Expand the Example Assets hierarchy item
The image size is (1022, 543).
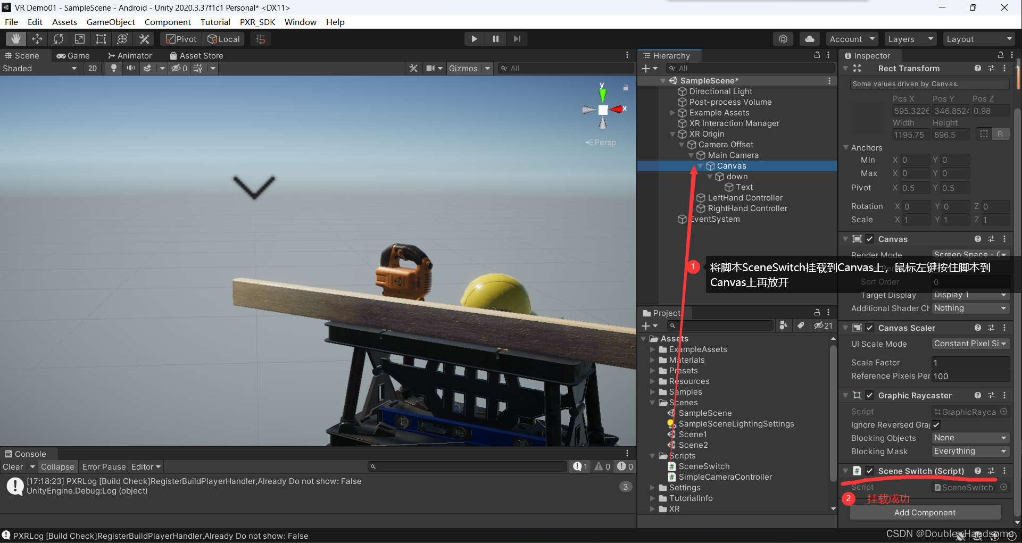tap(672, 113)
